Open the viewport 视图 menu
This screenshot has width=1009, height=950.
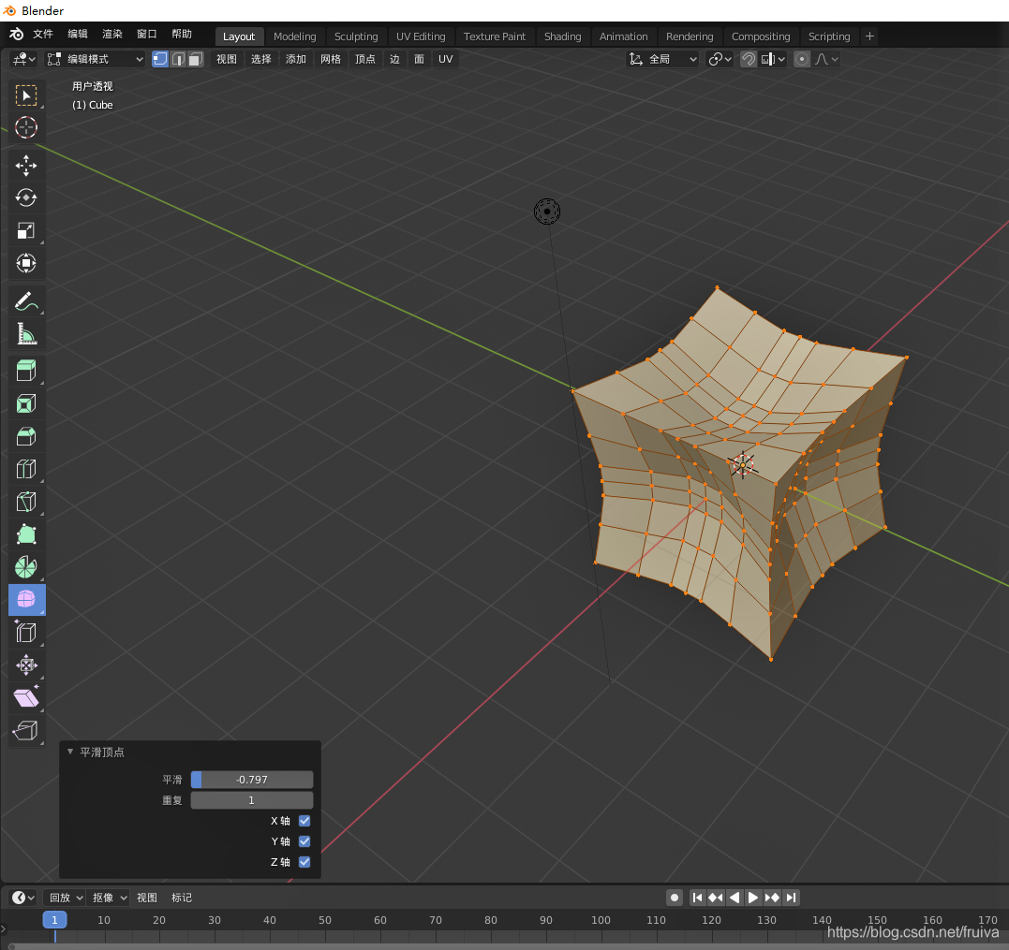tap(227, 59)
